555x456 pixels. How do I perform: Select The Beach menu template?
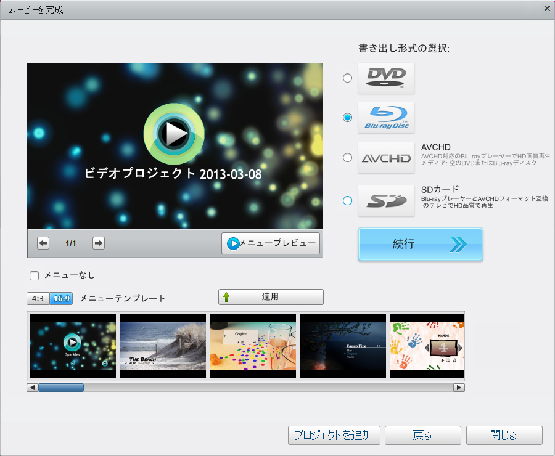point(162,346)
